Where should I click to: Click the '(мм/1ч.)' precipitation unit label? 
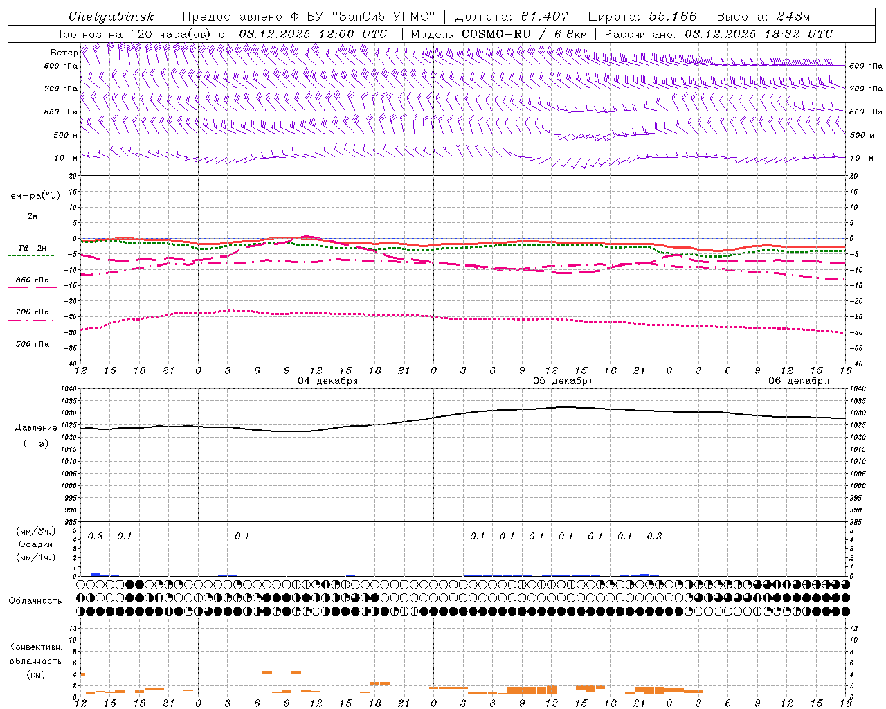(x=36, y=557)
